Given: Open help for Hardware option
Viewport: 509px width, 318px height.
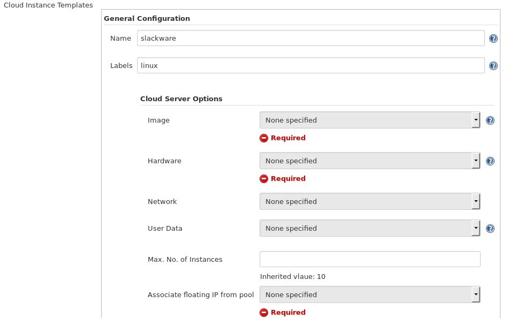Looking at the screenshot, I should [490, 161].
